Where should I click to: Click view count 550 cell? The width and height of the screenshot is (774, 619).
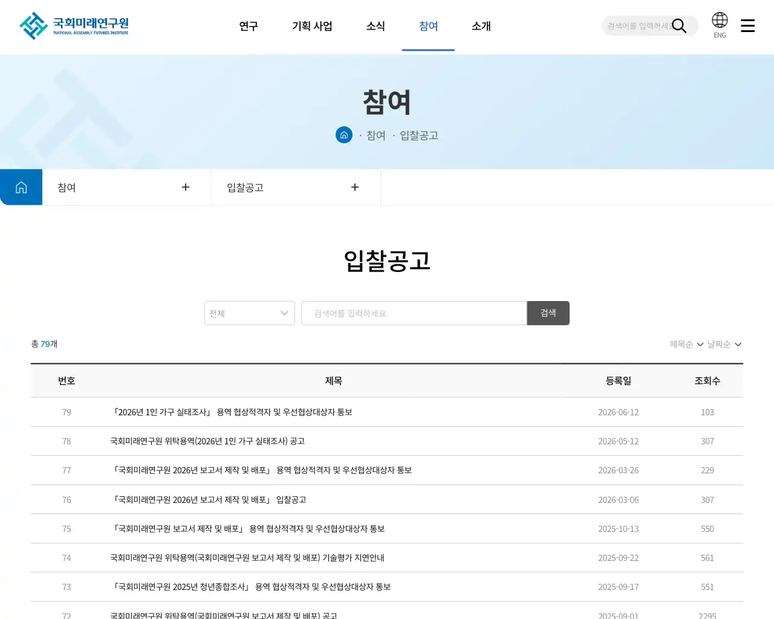[x=707, y=529]
